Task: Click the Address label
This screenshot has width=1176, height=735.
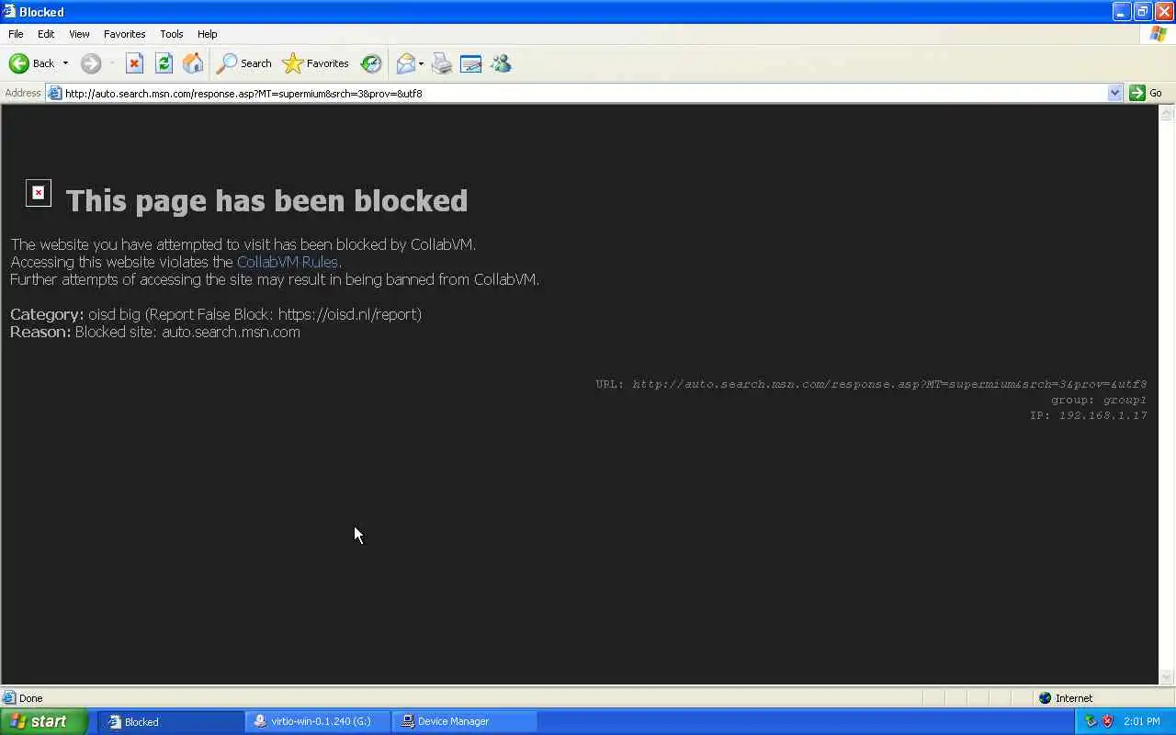Action: (x=23, y=93)
